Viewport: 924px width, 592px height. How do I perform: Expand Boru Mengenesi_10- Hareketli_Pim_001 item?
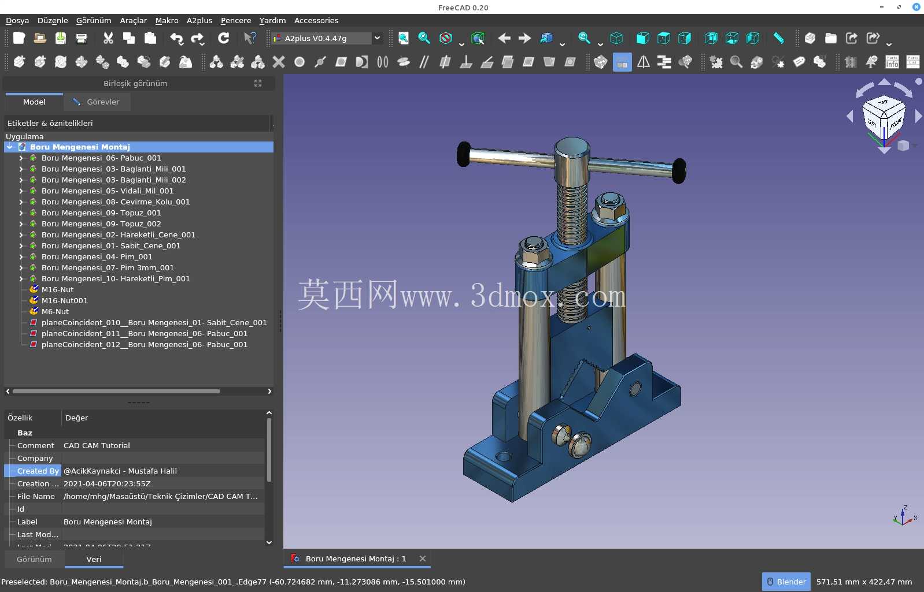click(21, 278)
